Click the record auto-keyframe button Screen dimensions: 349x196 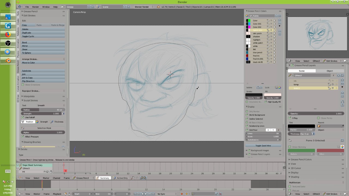pyautogui.click(x=182, y=194)
